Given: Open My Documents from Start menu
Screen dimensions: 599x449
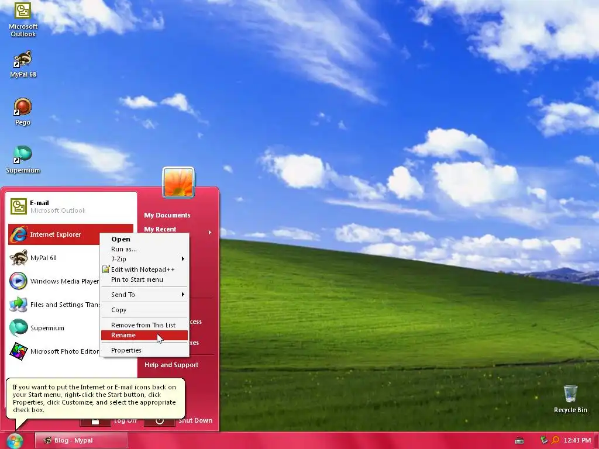Looking at the screenshot, I should 167,215.
